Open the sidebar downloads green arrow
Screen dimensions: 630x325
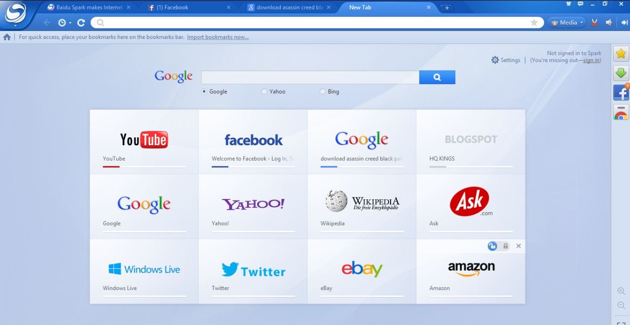(x=621, y=73)
